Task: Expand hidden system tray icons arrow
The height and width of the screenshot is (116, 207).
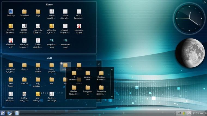Action: pos(175,113)
